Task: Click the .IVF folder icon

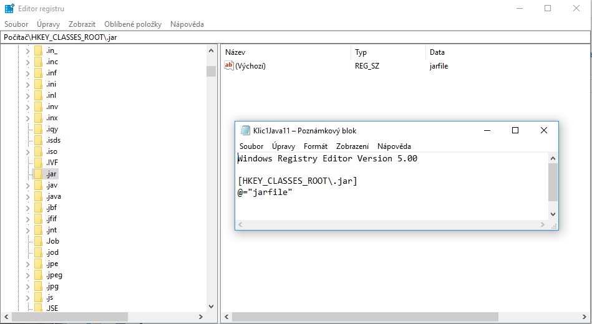Action: [38, 163]
